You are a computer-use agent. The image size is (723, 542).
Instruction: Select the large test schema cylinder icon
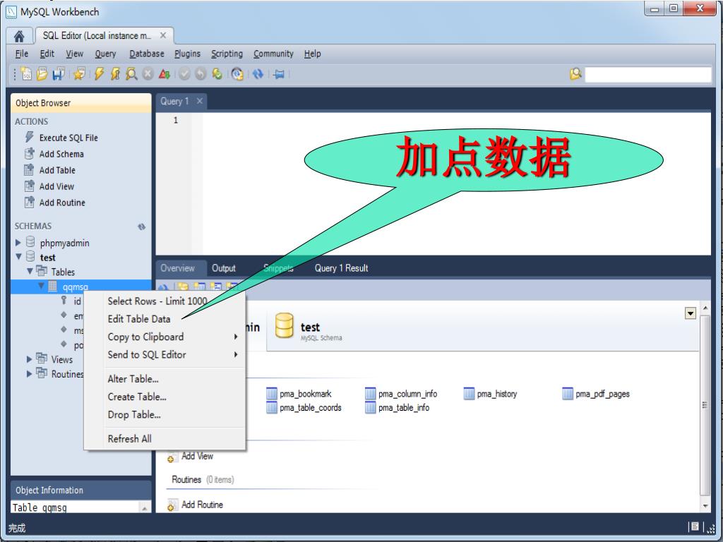coord(284,325)
